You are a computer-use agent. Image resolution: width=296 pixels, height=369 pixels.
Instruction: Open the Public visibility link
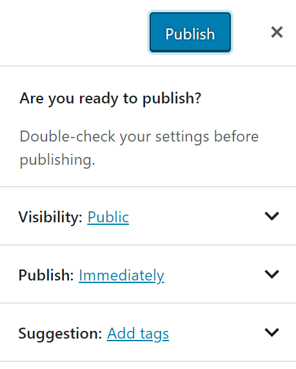[x=108, y=216]
